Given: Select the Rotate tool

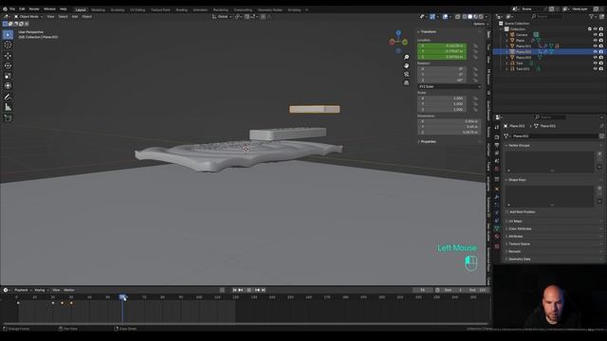Looking at the screenshot, I should (8, 65).
